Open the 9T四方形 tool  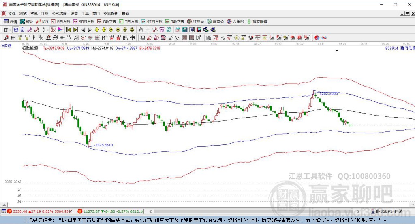152,22
